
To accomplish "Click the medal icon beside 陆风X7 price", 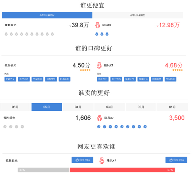I will (98, 25).
